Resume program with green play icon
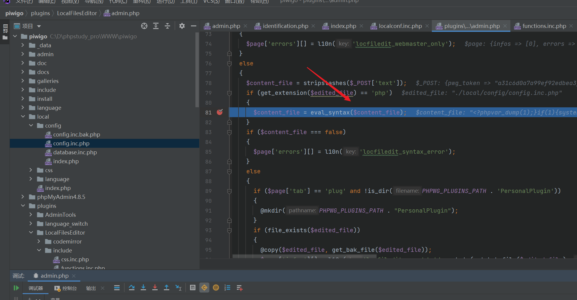 16,288
